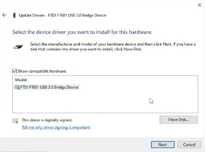Click the Model column header
The height and width of the screenshot is (152, 205).
(x=21, y=80)
